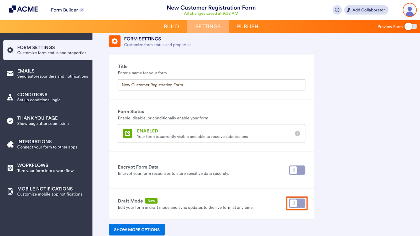Select the Thank You Page checkmark icon
420x236 pixels.
point(10,120)
